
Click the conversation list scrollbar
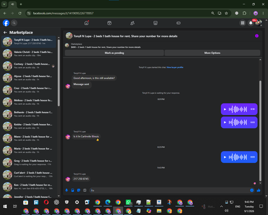[x=59, y=73]
